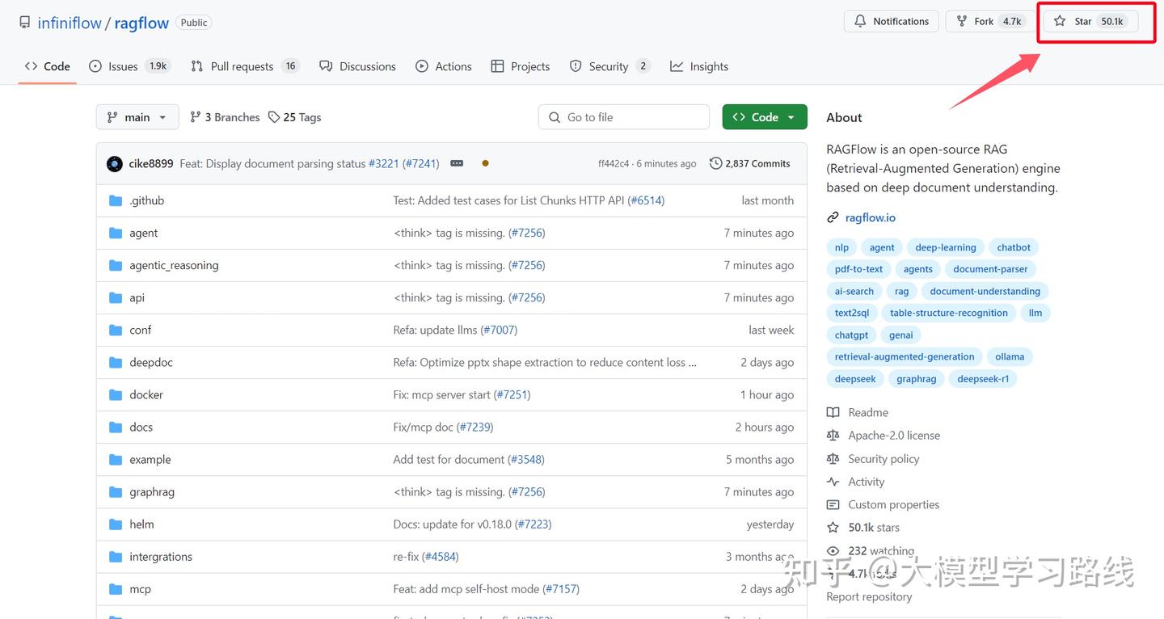Click the deepdoc folder icon
This screenshot has height=619, width=1164.
point(116,363)
